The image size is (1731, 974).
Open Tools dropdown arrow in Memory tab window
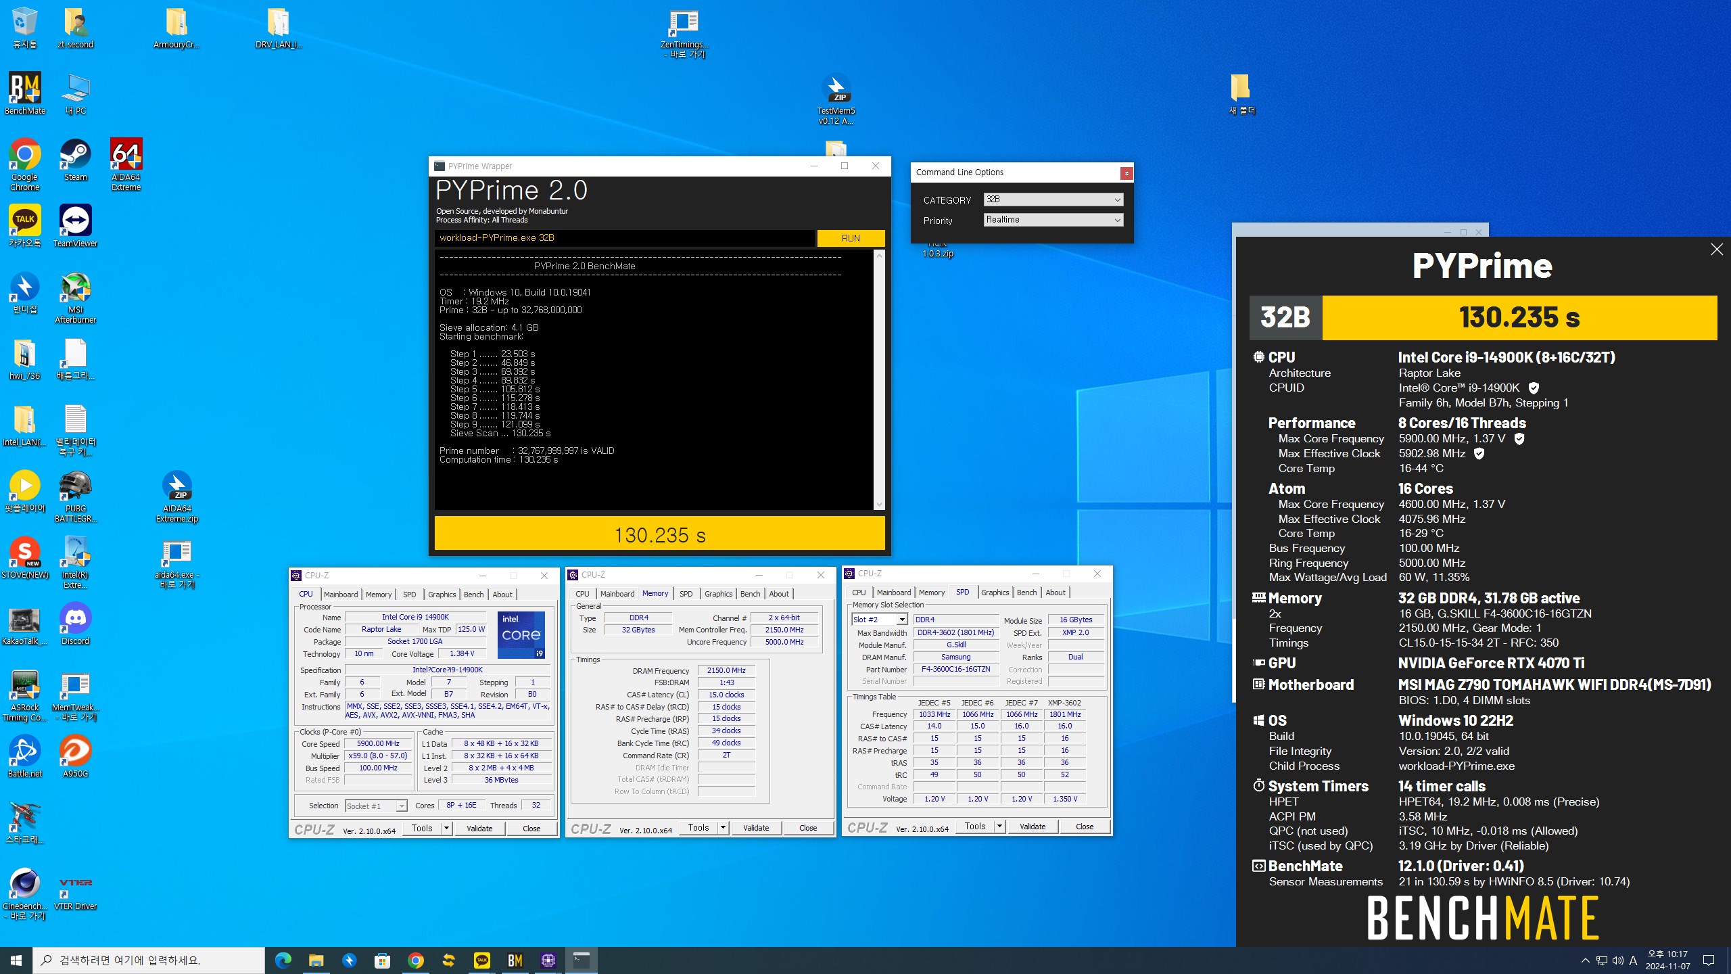pos(723,827)
